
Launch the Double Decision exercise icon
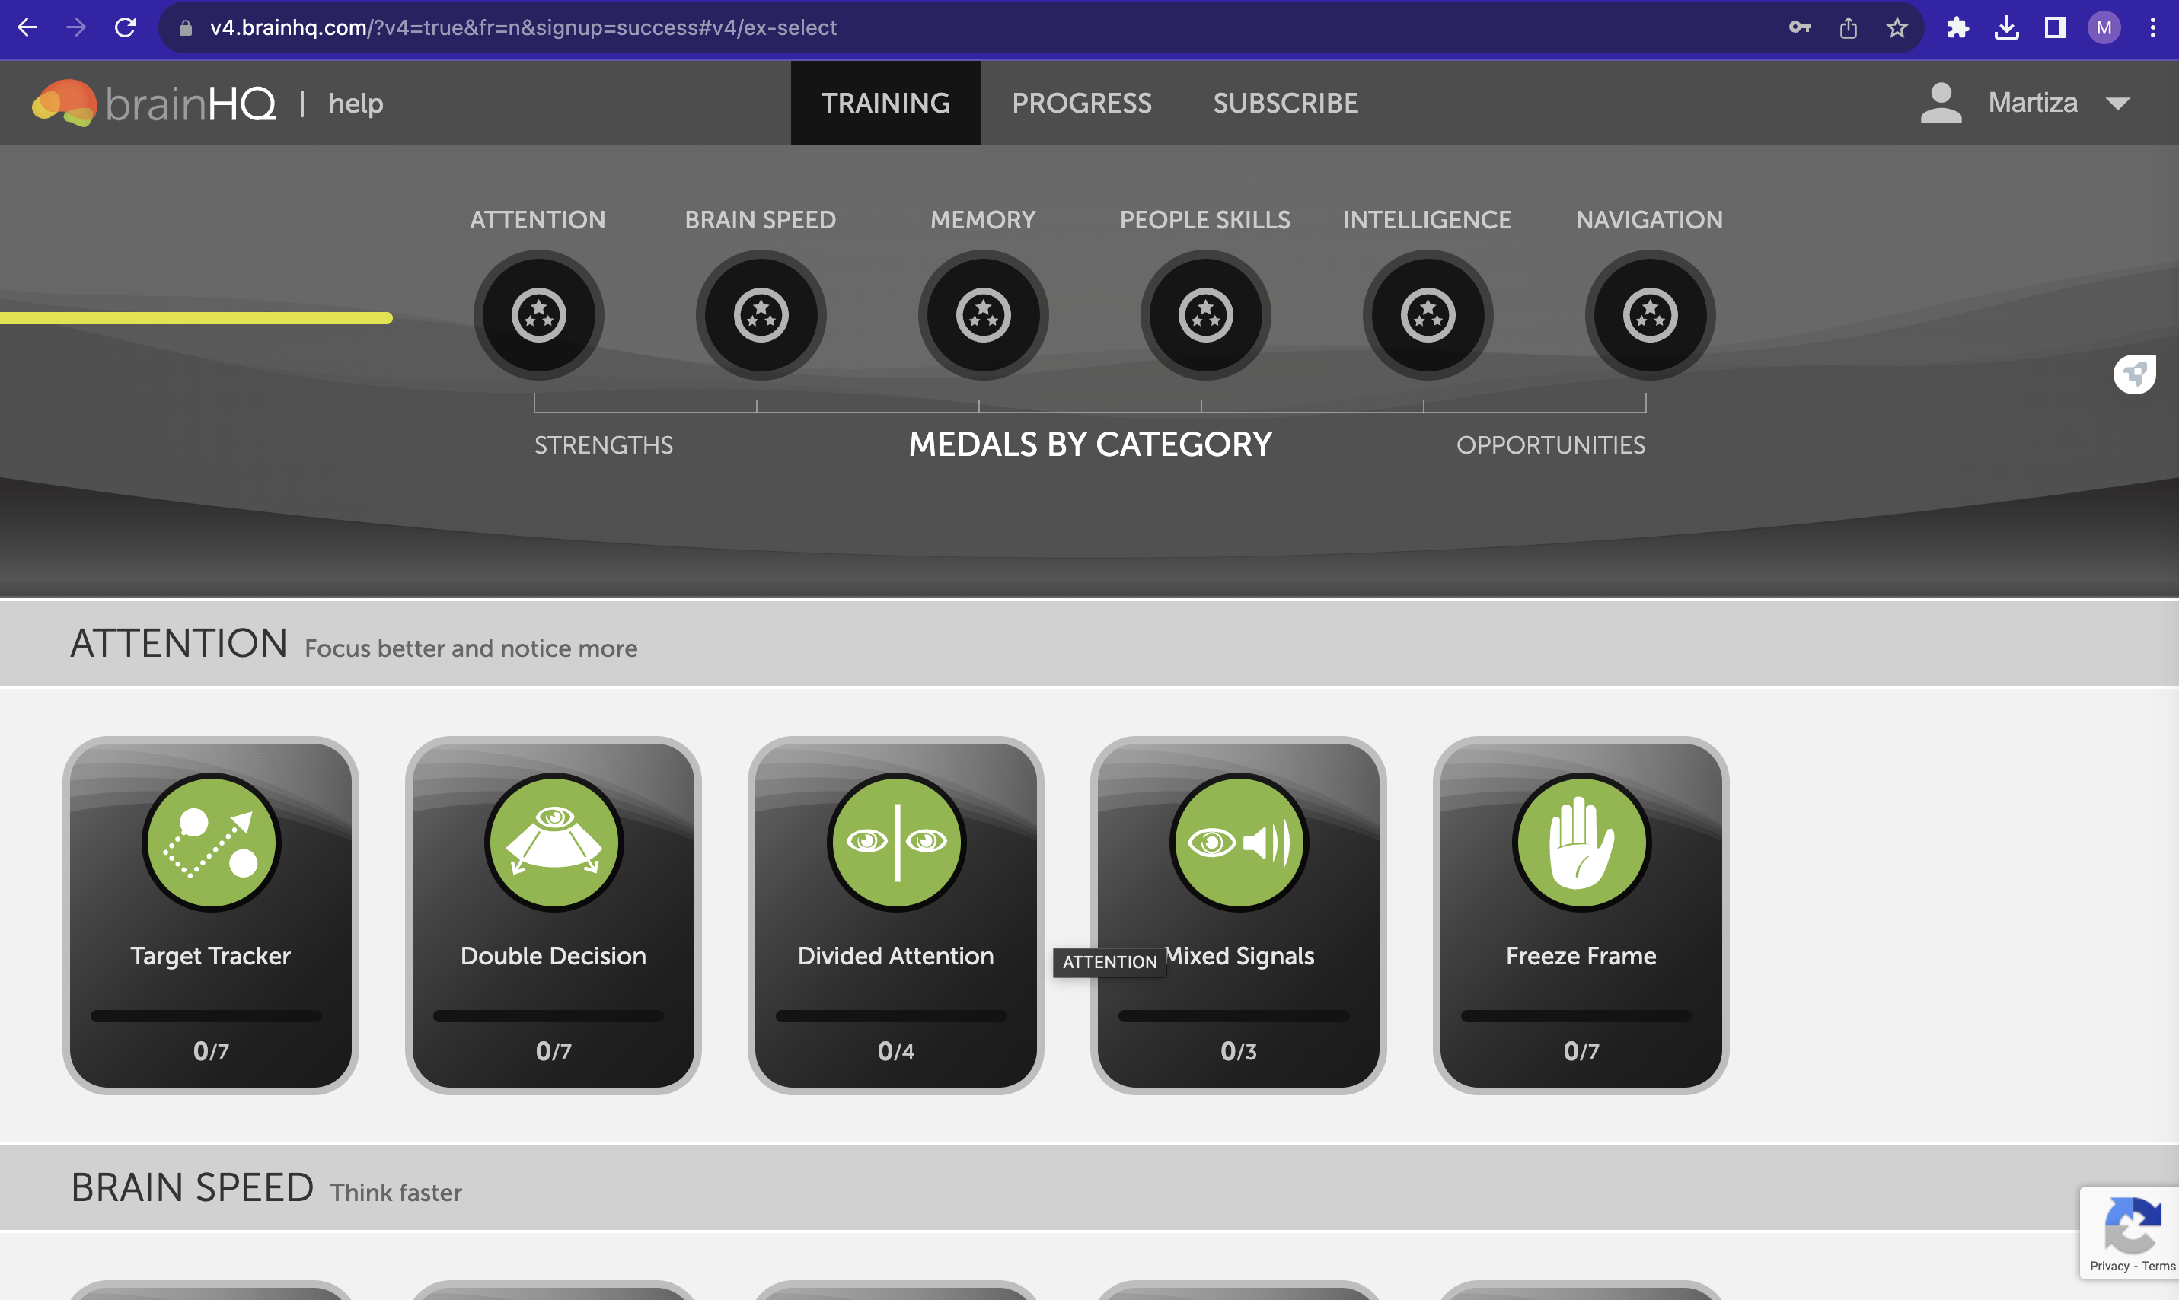click(x=554, y=842)
